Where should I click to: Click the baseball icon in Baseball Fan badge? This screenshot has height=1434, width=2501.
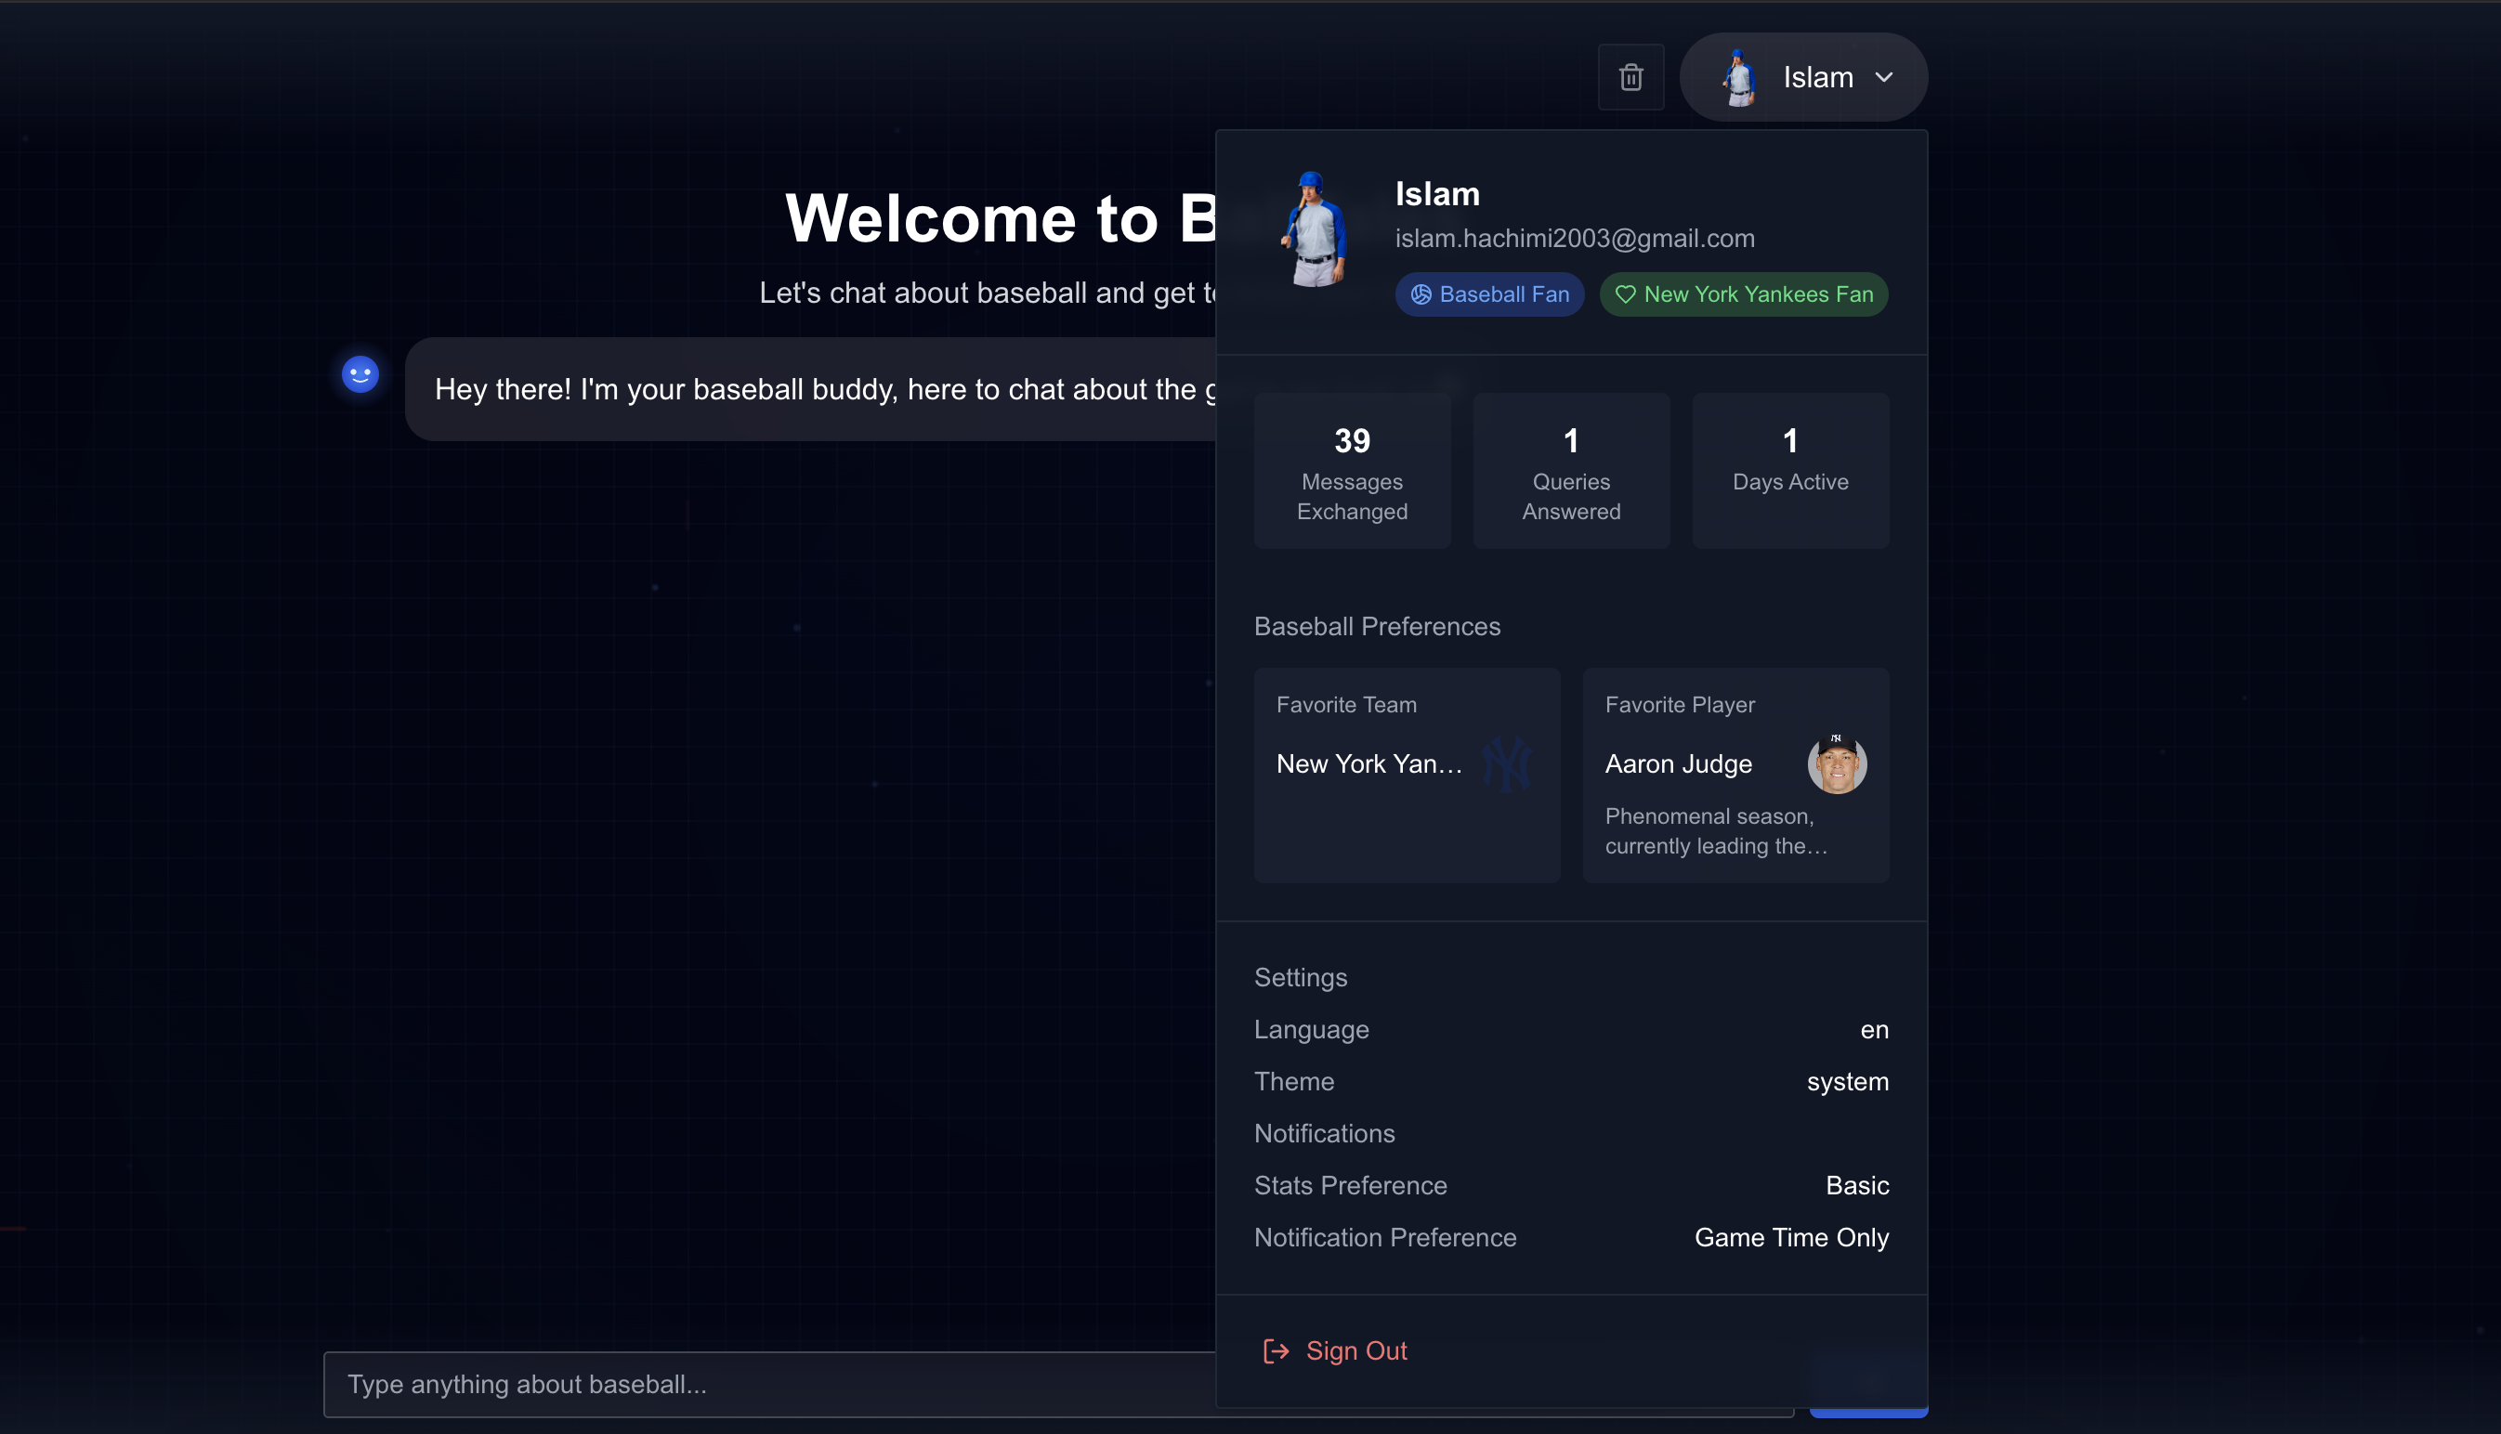click(x=1421, y=294)
